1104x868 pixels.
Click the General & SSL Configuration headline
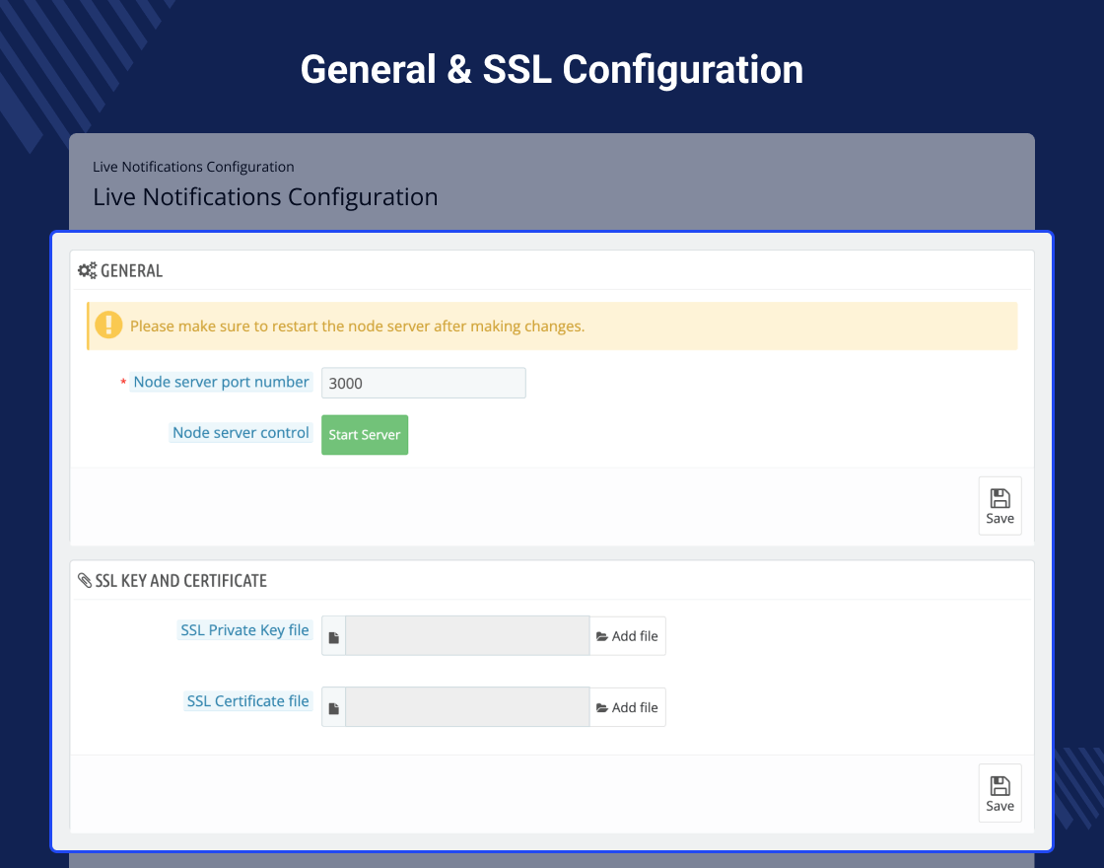click(x=552, y=70)
